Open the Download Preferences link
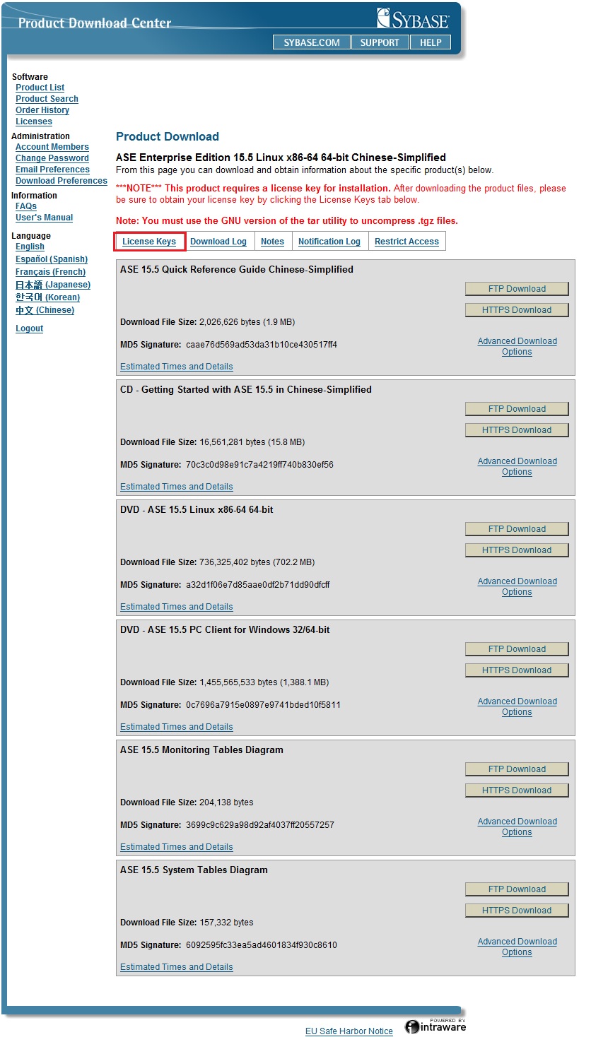Viewport: 591px width, 1037px height. tap(62, 181)
